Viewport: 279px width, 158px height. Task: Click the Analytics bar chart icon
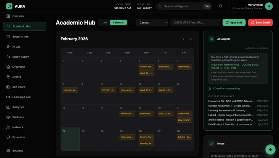[8, 107]
